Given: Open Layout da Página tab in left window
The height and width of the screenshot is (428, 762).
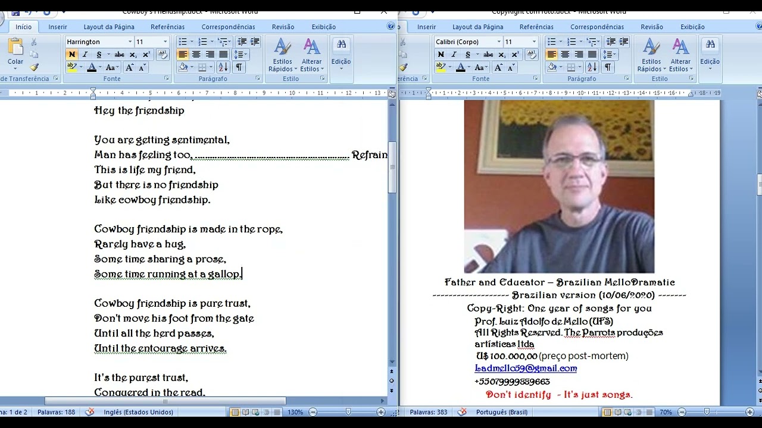Looking at the screenshot, I should point(109,27).
